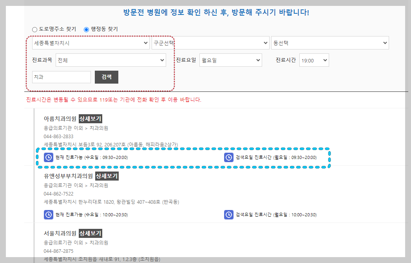The width and height of the screenshot is (411, 263).
Task: Click the clock icon next to 아름치과의원 Monday hours
Action: tap(228, 157)
